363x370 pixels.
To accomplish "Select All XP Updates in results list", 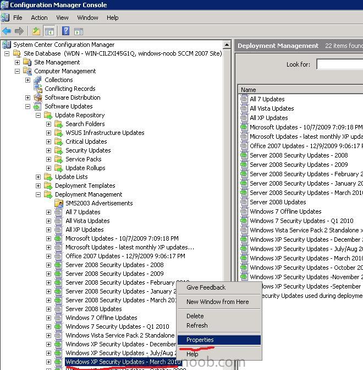I will point(269,118).
